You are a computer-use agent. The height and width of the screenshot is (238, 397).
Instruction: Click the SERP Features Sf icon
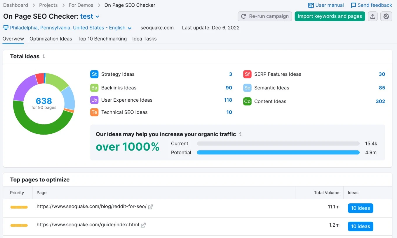point(247,74)
